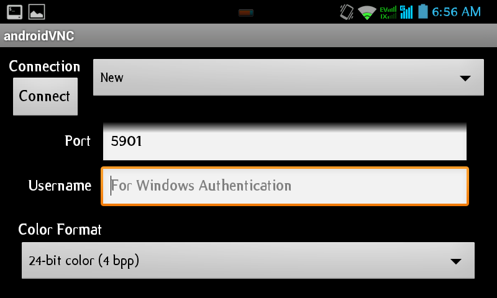Tap the 6:56 AM clock
This screenshot has width=497, height=298.
(457, 12)
